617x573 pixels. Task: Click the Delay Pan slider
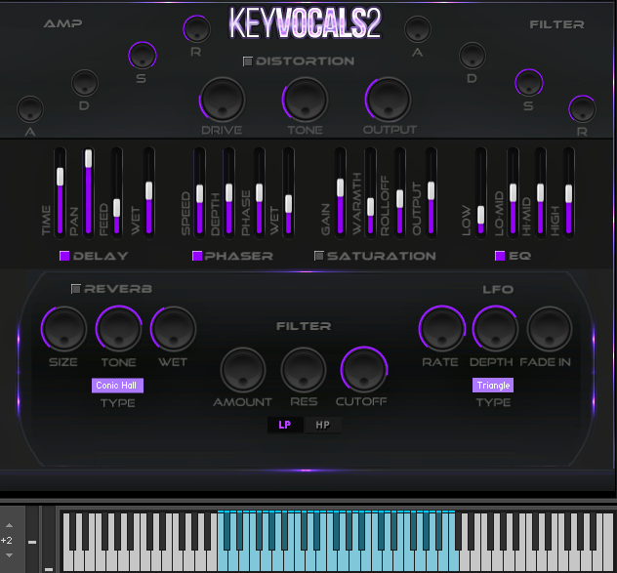tap(89, 193)
